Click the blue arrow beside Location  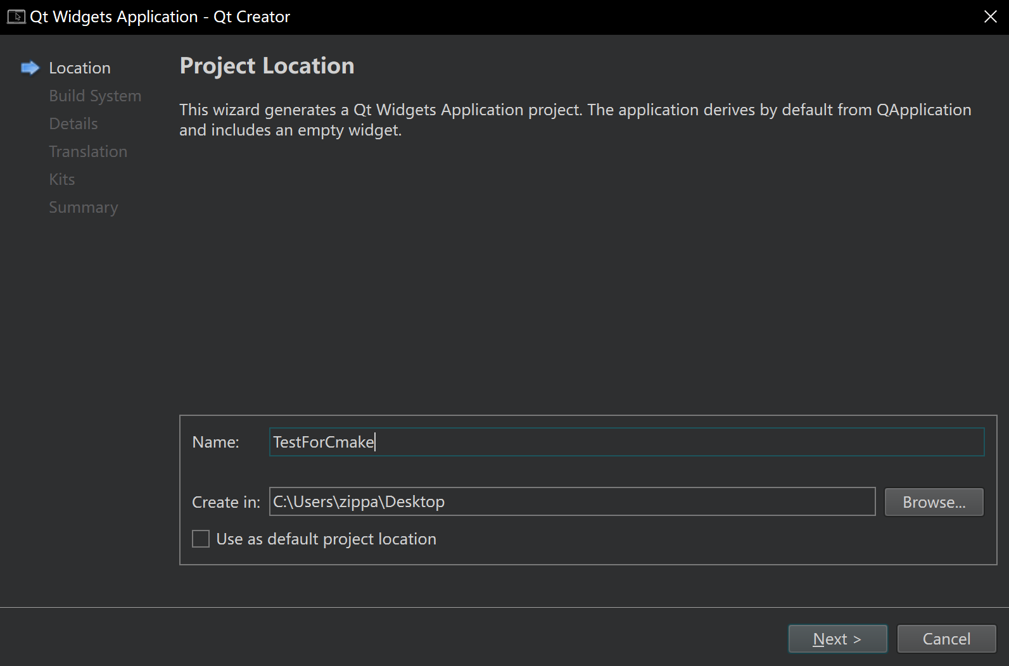[x=30, y=68]
